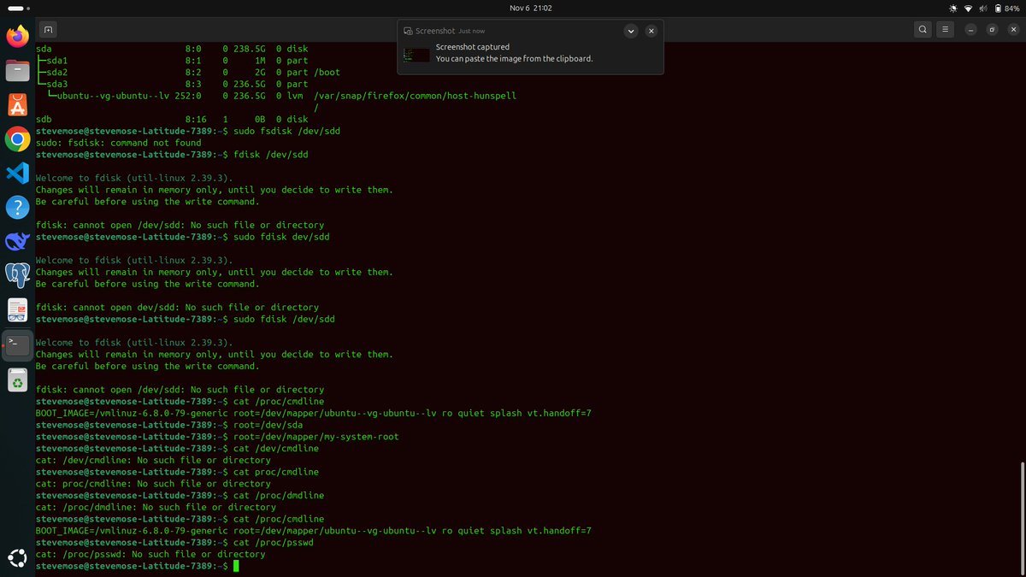Dismiss the Screenshot captured notification

651,31
